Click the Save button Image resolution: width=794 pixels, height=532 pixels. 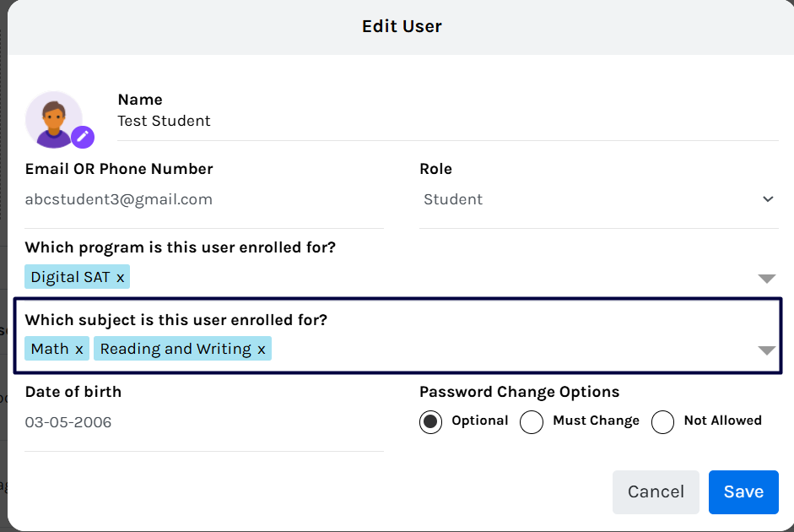pos(743,492)
